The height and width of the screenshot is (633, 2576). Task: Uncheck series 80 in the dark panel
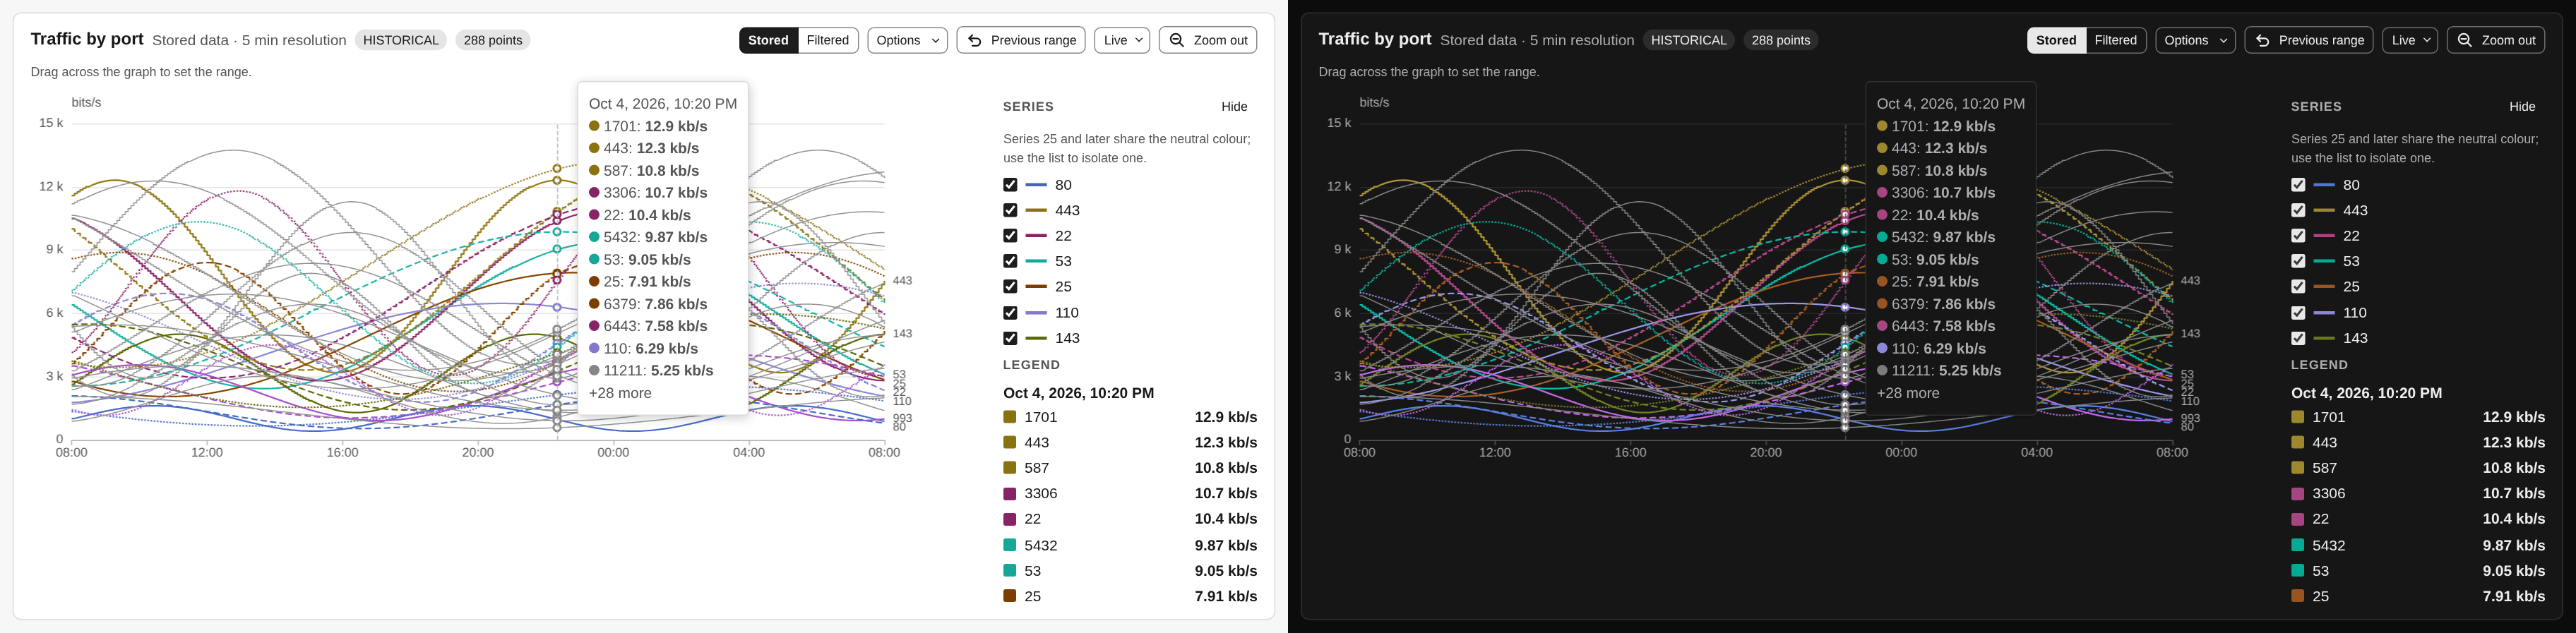pos(2298,185)
